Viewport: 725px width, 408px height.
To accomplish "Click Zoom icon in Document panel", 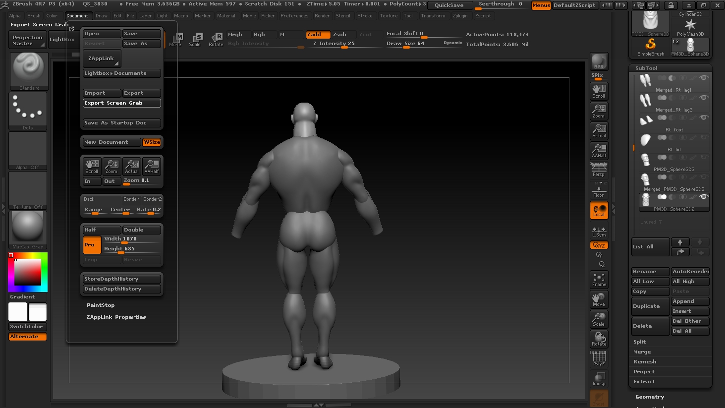I will click(112, 166).
